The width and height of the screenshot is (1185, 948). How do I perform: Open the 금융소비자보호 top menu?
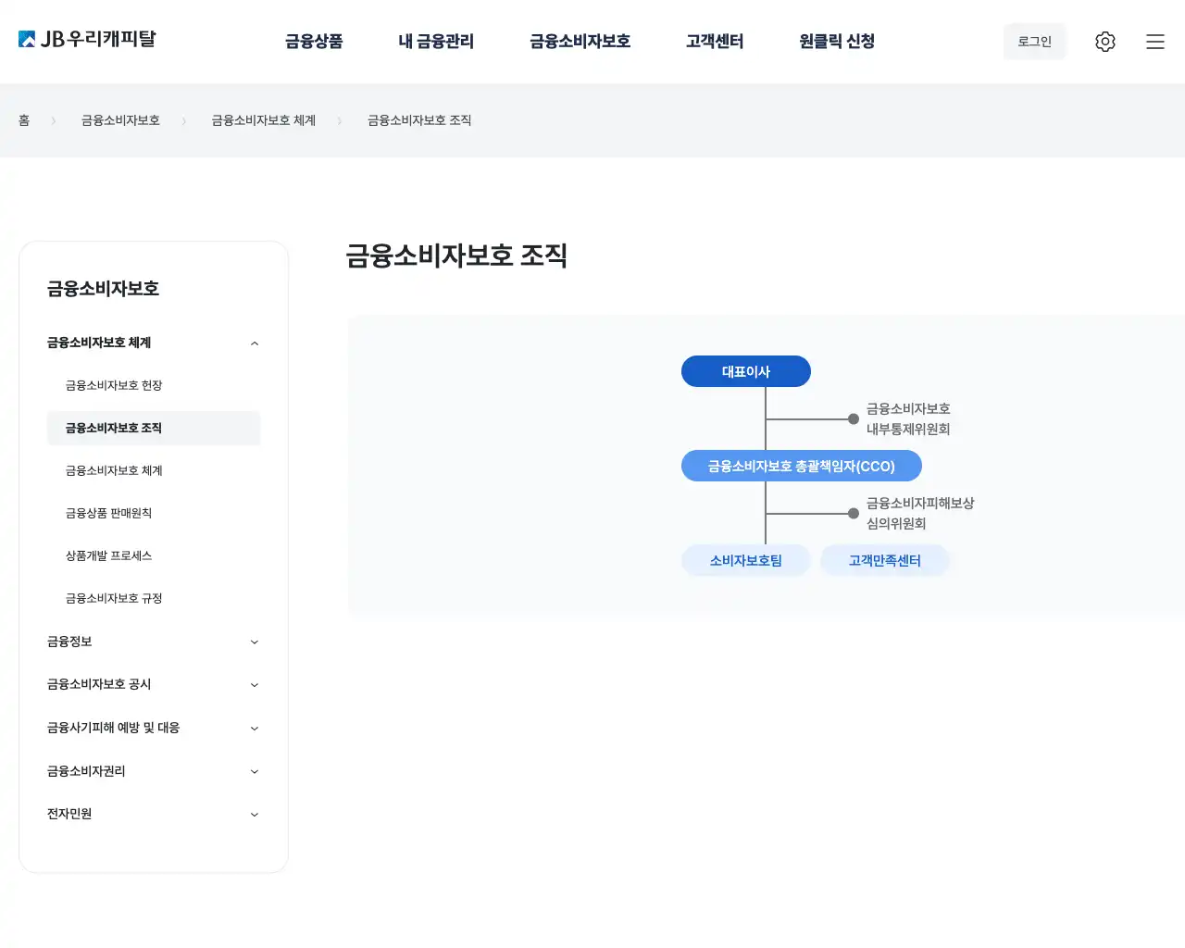pos(580,42)
